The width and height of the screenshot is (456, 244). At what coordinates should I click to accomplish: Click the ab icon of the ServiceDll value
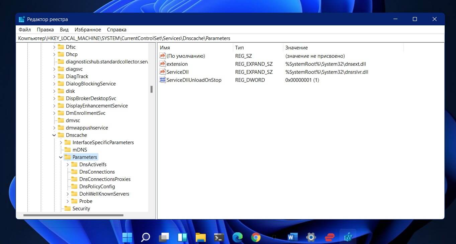(163, 72)
